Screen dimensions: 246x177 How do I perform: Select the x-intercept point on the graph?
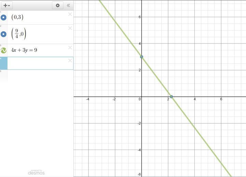point(172,97)
